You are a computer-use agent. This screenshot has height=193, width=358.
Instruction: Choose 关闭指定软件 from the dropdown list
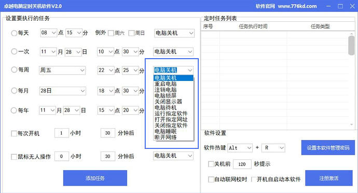coord(173,126)
